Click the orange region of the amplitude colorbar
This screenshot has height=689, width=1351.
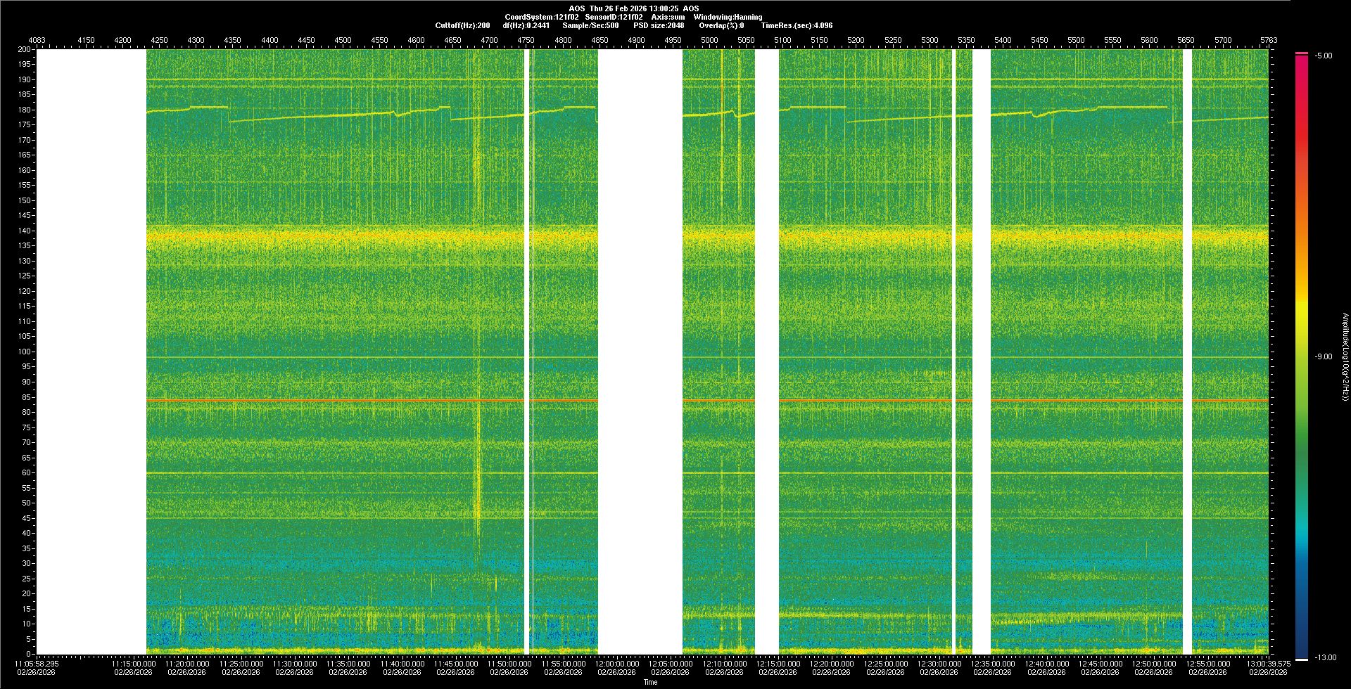pyautogui.click(x=1302, y=232)
